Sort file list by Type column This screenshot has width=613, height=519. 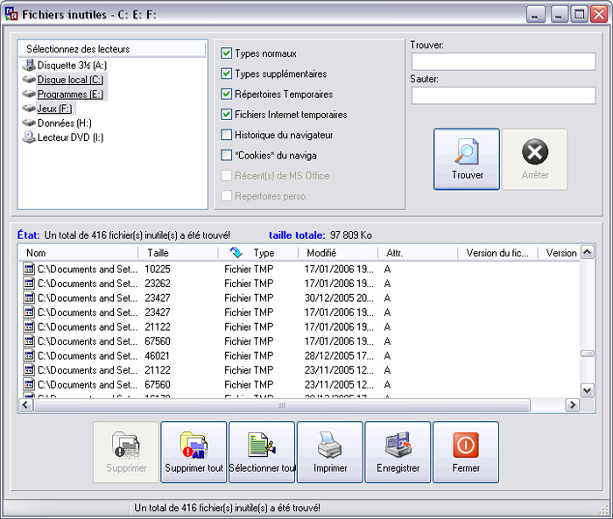tap(263, 253)
